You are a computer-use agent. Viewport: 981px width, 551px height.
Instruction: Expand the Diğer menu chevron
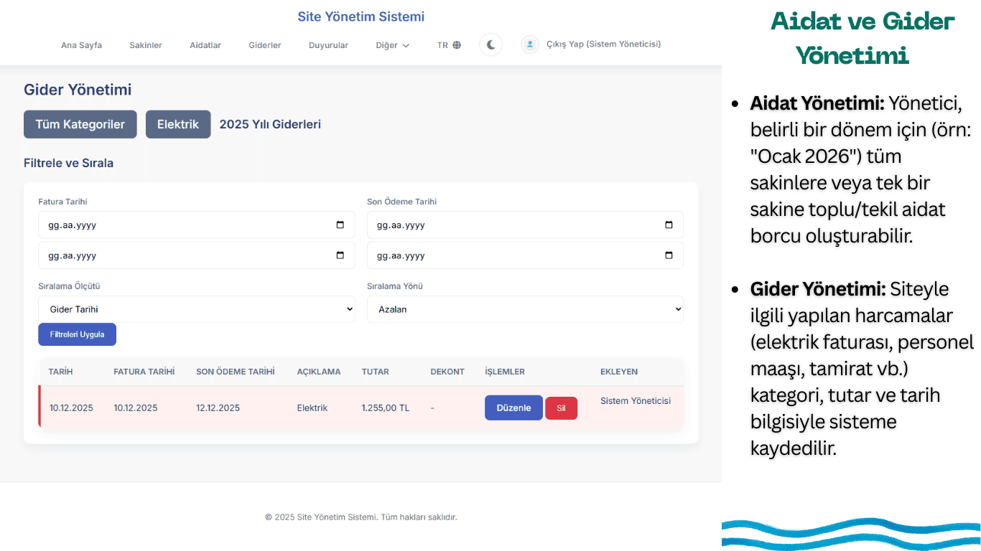406,45
